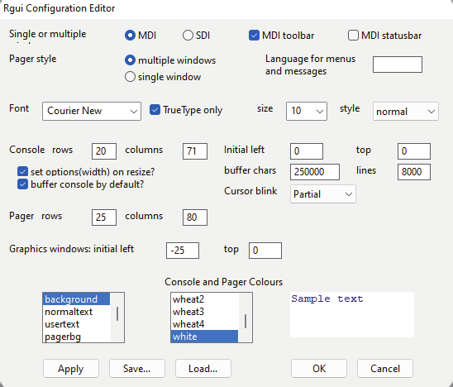The image size is (453, 387).
Task: Click the Console initial top field
Action: click(x=414, y=151)
